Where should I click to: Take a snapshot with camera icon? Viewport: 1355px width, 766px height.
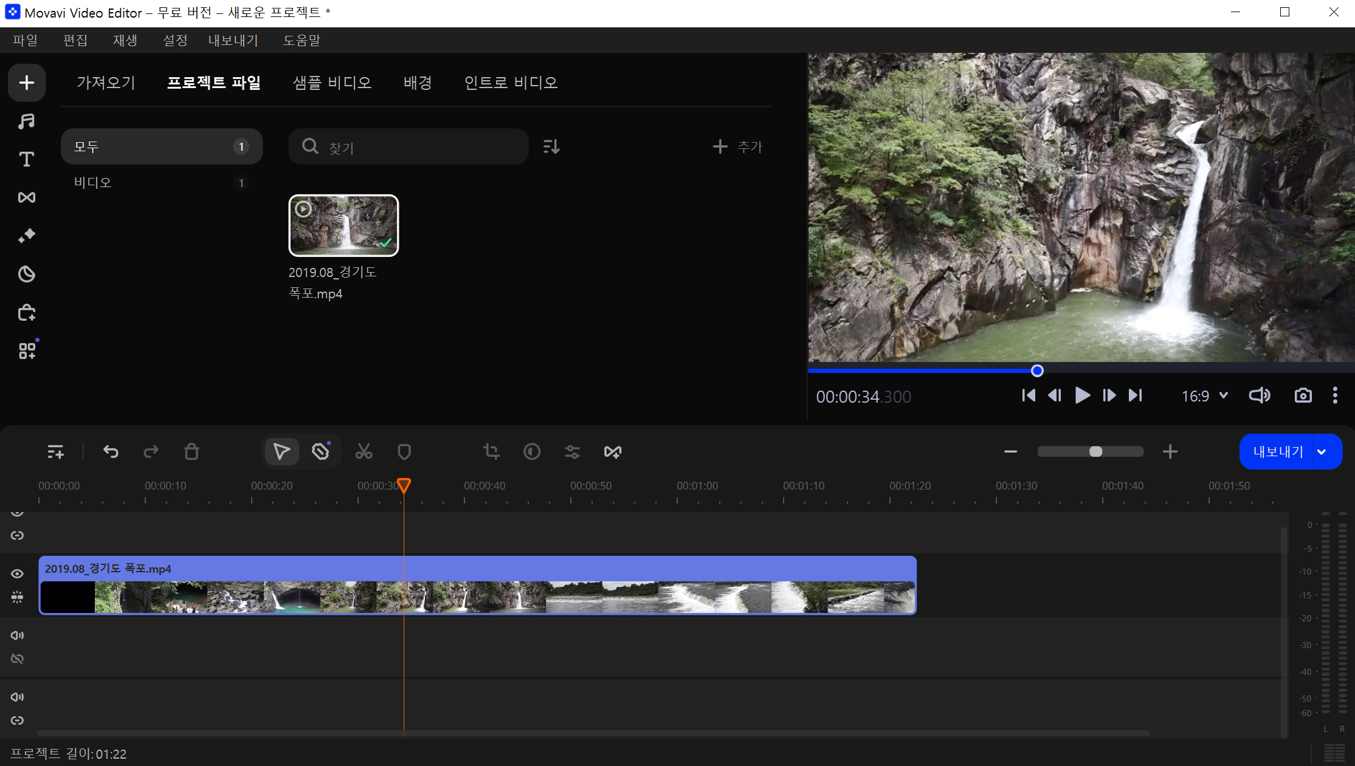click(x=1303, y=395)
